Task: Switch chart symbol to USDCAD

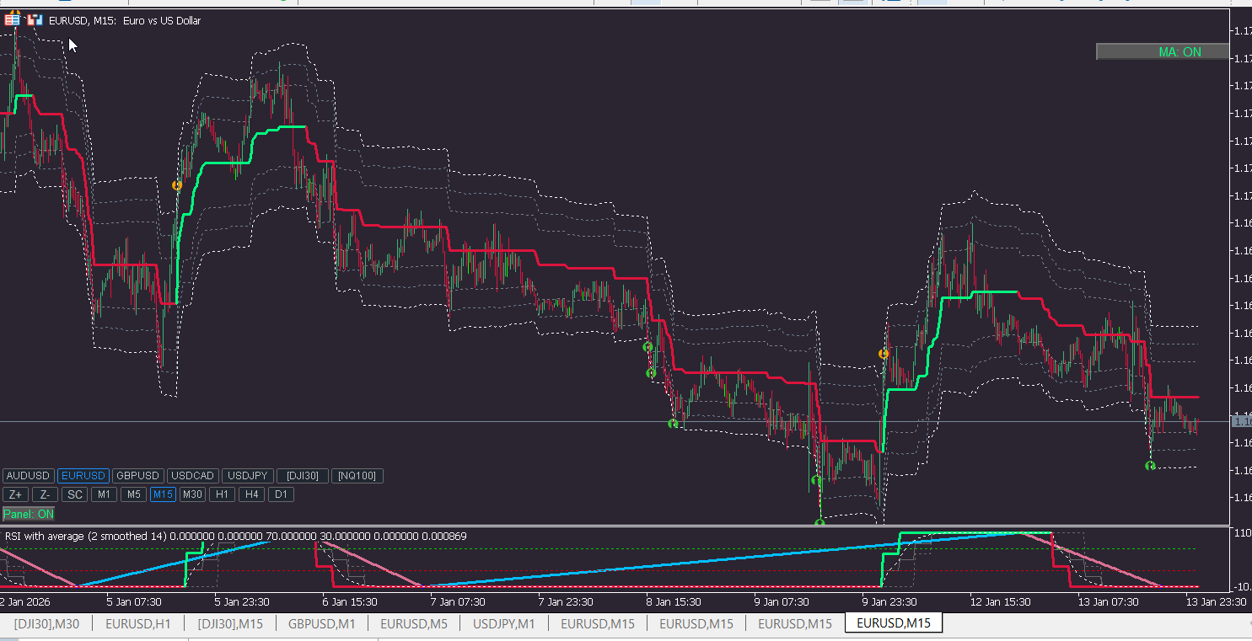Action: tap(192, 476)
